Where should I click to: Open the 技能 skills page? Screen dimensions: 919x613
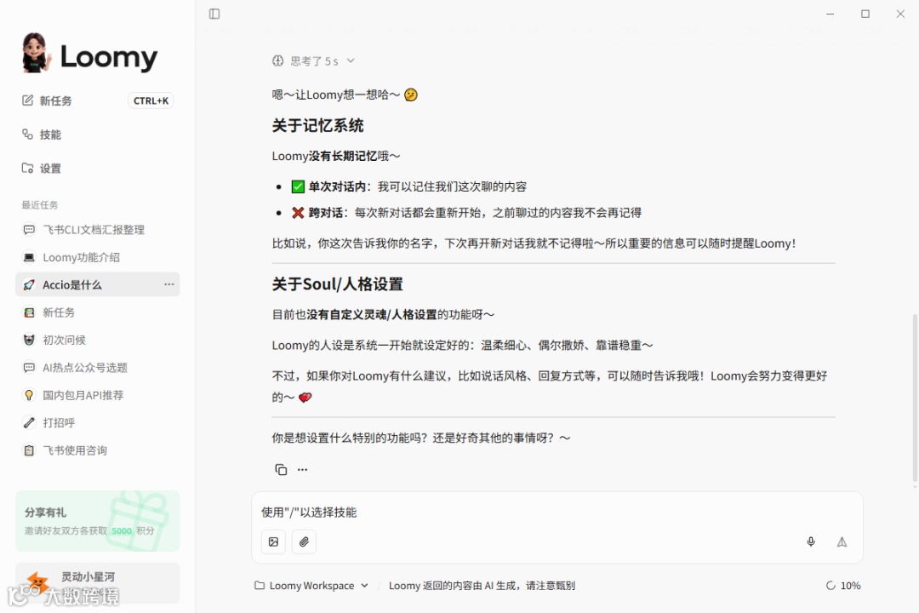pyautogui.click(x=41, y=135)
